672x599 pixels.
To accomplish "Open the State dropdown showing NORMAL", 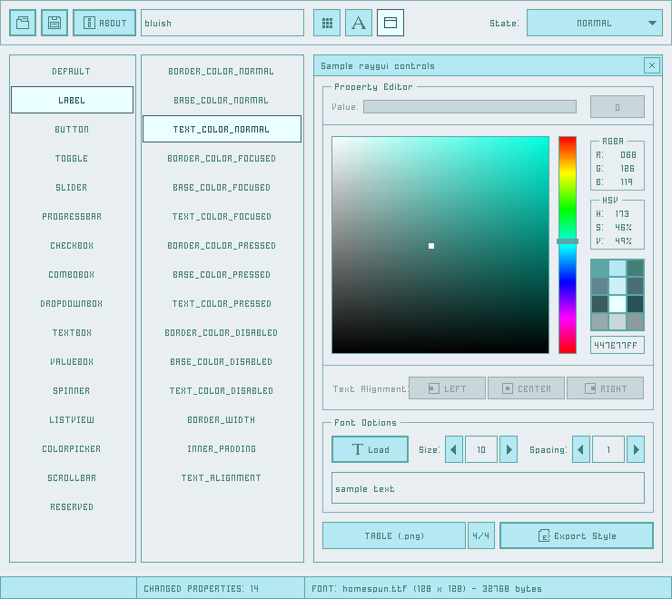I will point(595,23).
